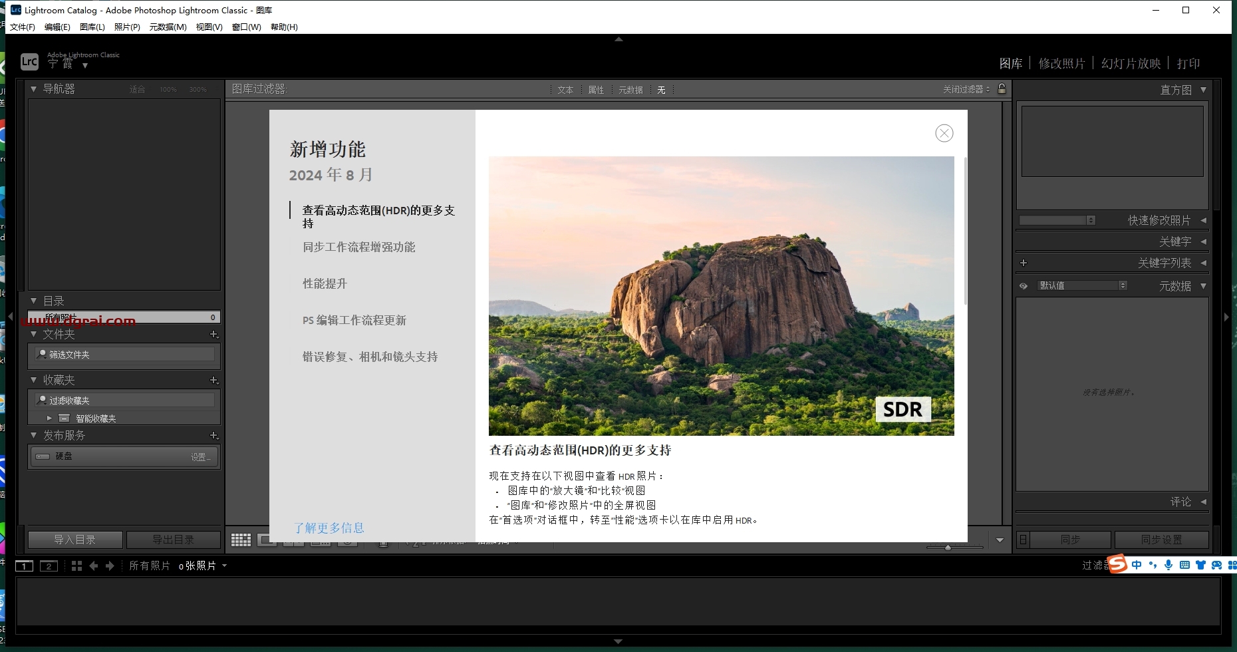
Task: Add keyword with plus in 关键字列表
Action: (x=1024, y=263)
